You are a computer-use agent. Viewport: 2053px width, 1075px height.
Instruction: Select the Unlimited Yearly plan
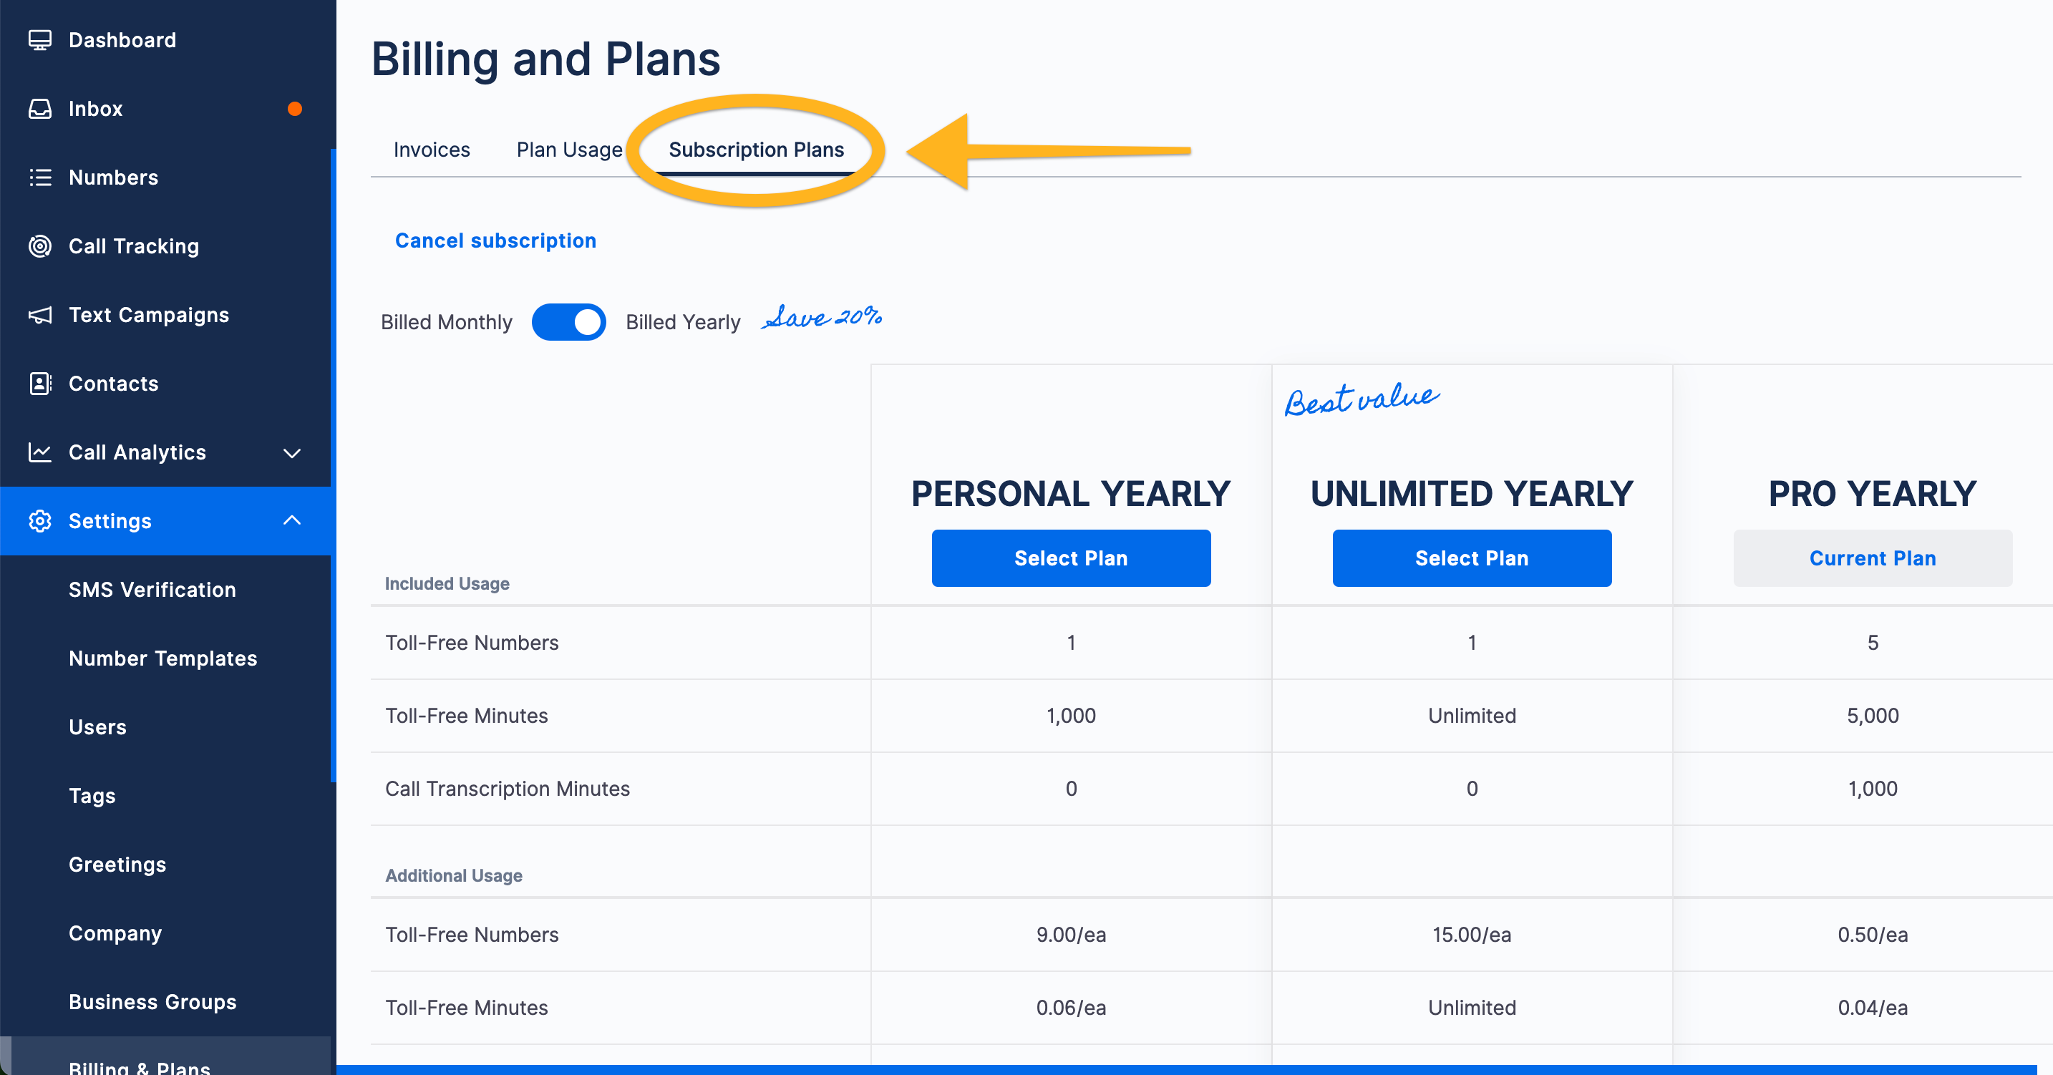point(1471,559)
